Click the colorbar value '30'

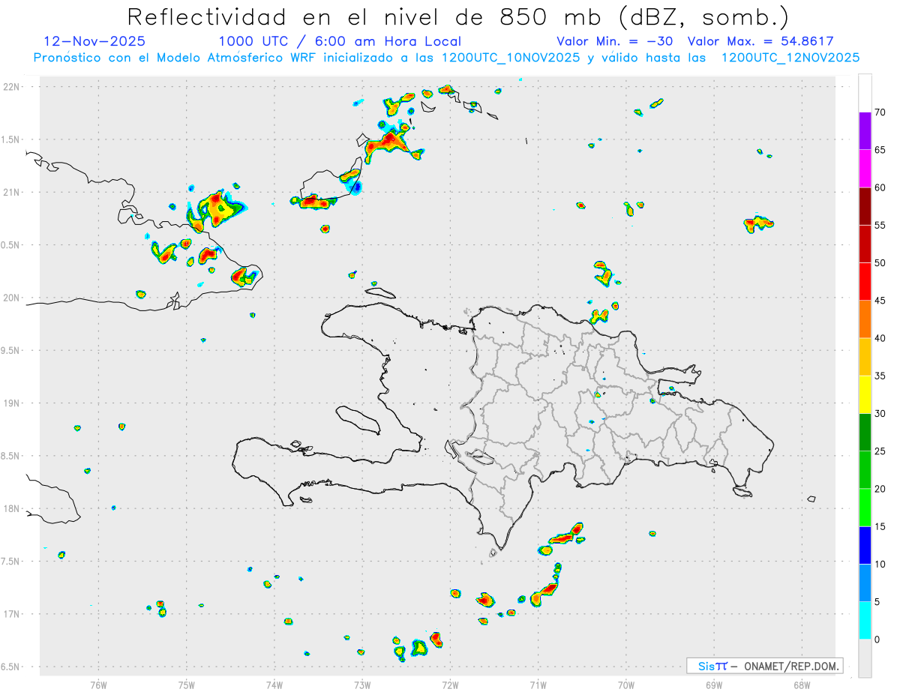(x=880, y=414)
